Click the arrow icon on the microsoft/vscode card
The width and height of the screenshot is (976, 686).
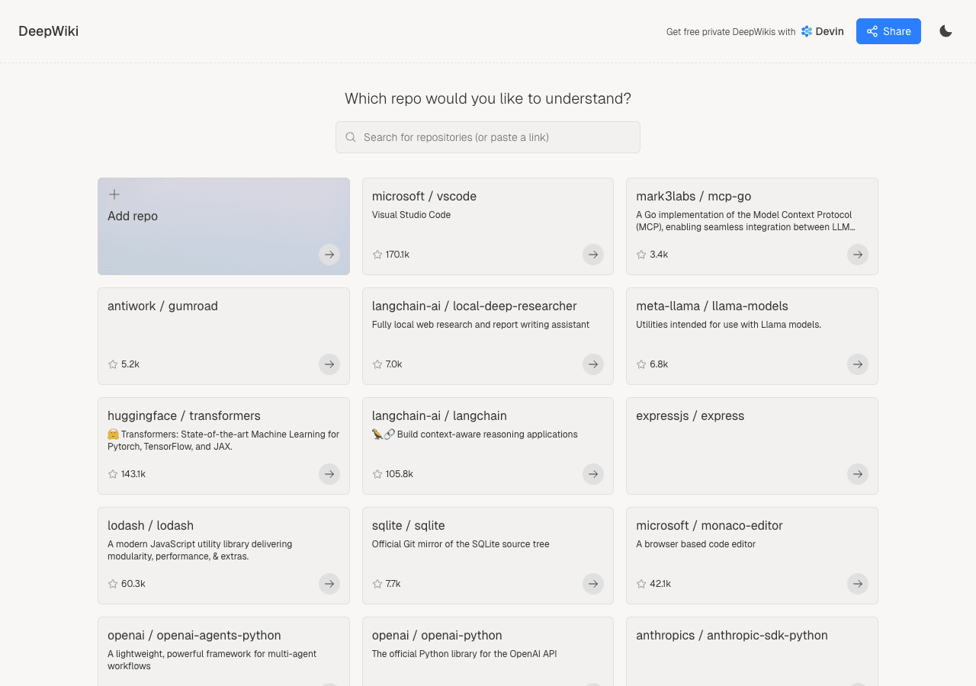593,255
